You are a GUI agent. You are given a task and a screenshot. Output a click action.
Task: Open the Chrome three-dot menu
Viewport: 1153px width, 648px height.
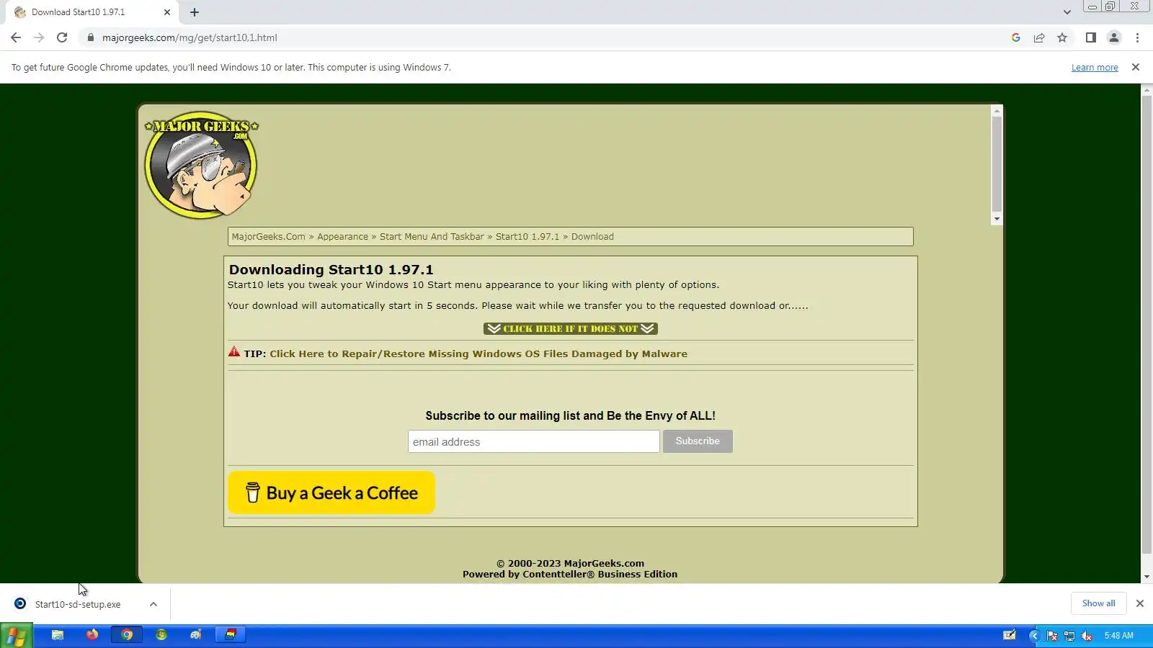[x=1137, y=37]
